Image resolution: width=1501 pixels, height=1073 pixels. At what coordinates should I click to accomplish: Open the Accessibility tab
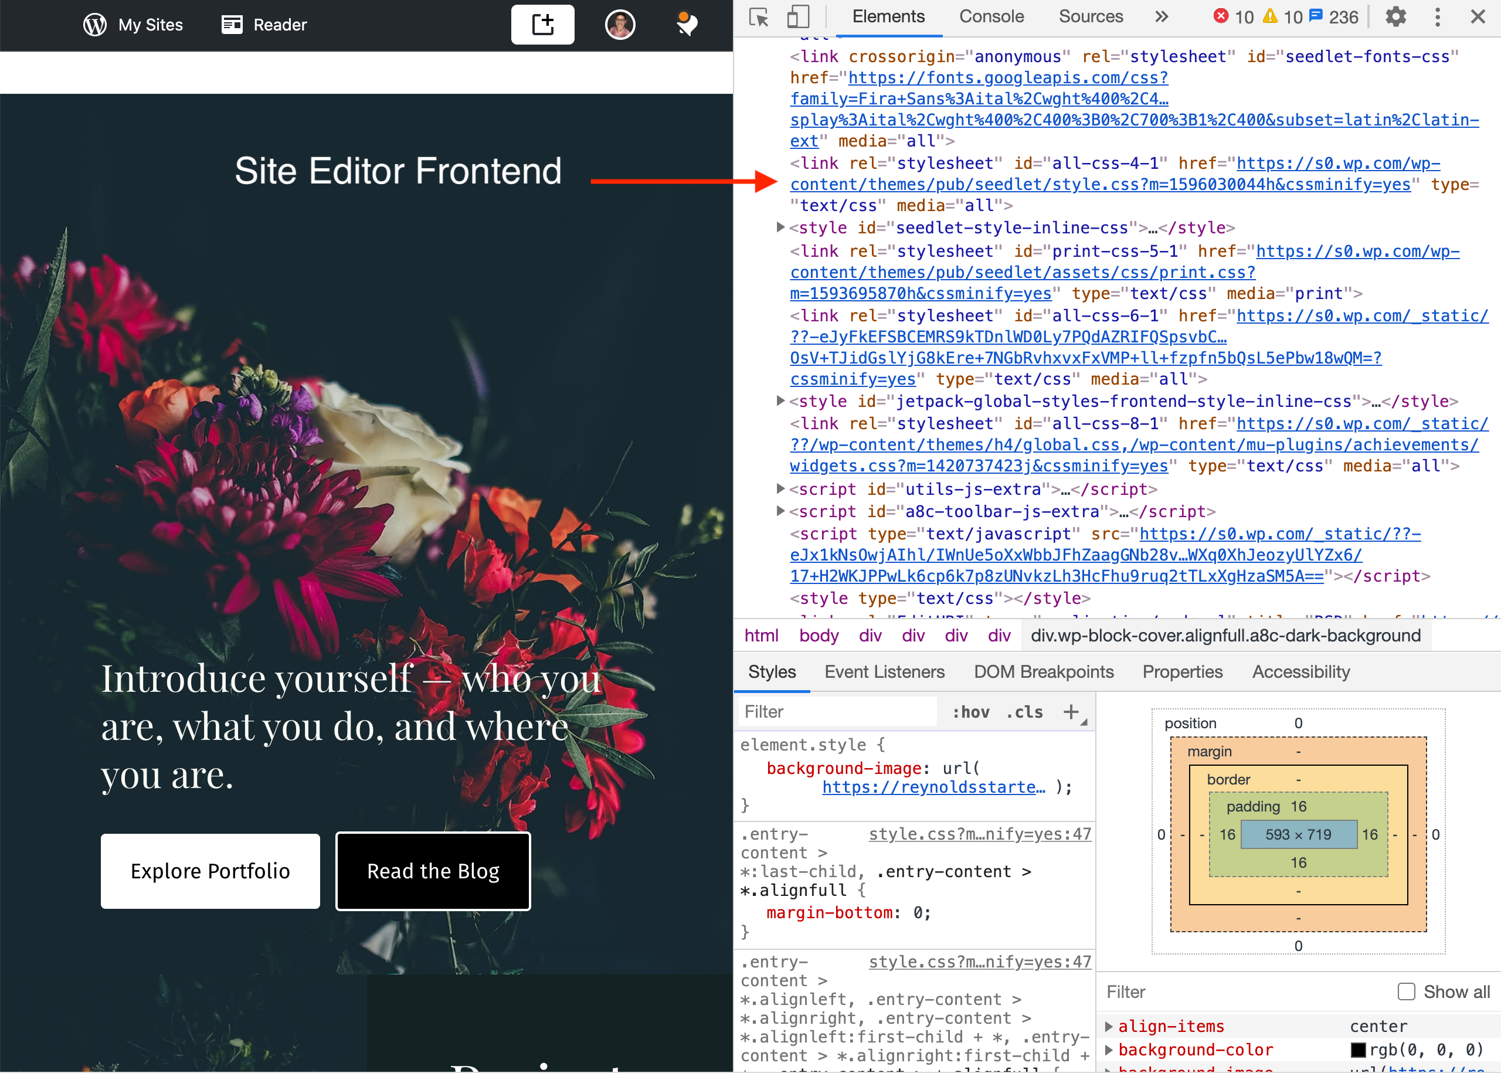1301,672
